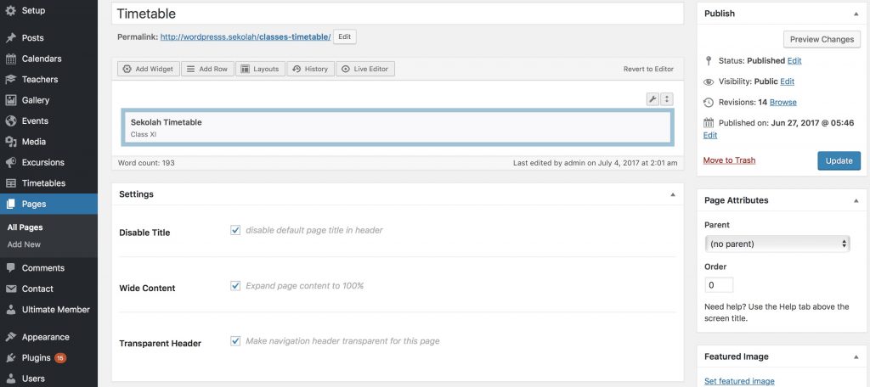The height and width of the screenshot is (387, 870).
Task: Collapse the Publish panel
Action: pos(856,14)
